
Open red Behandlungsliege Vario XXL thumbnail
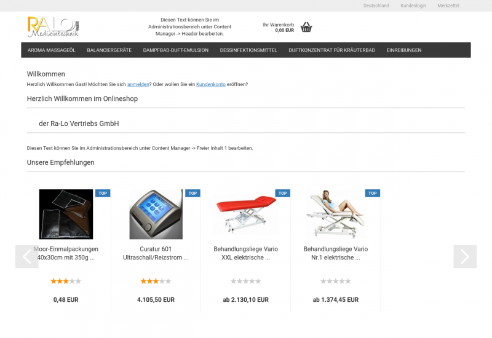pos(245,214)
